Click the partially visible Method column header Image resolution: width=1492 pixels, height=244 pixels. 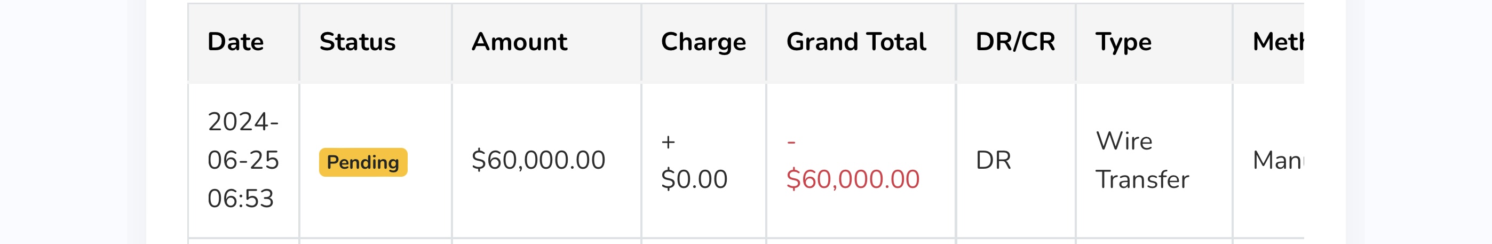(1277, 42)
